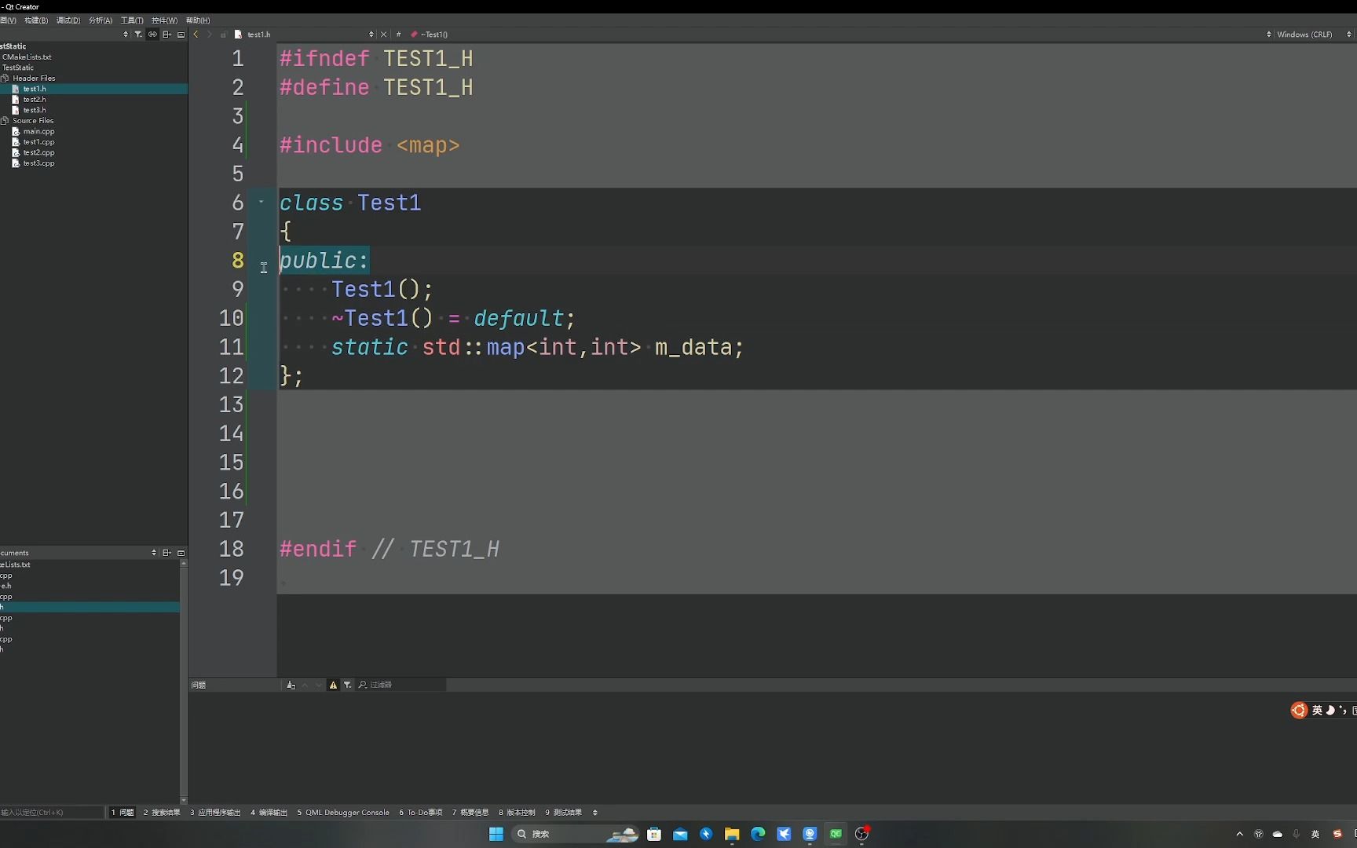
Task: Click the up-down arrows right of Windows (CRLF)
Action: [1349, 35]
